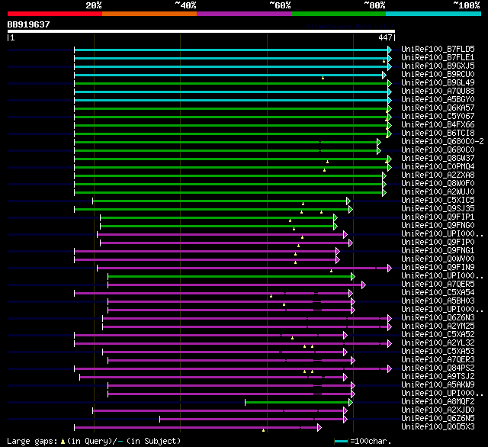
Task: Click the cyan =100char. scale legend
Action: [363, 441]
